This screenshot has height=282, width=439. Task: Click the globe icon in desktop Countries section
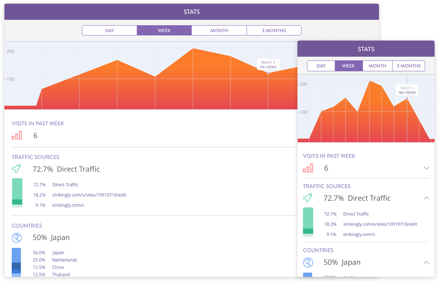pyautogui.click(x=17, y=238)
